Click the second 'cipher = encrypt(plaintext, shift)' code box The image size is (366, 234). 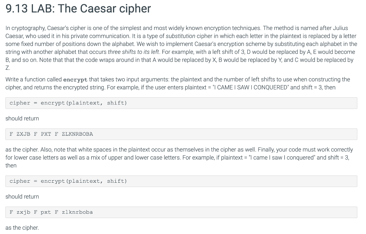pos(181,181)
